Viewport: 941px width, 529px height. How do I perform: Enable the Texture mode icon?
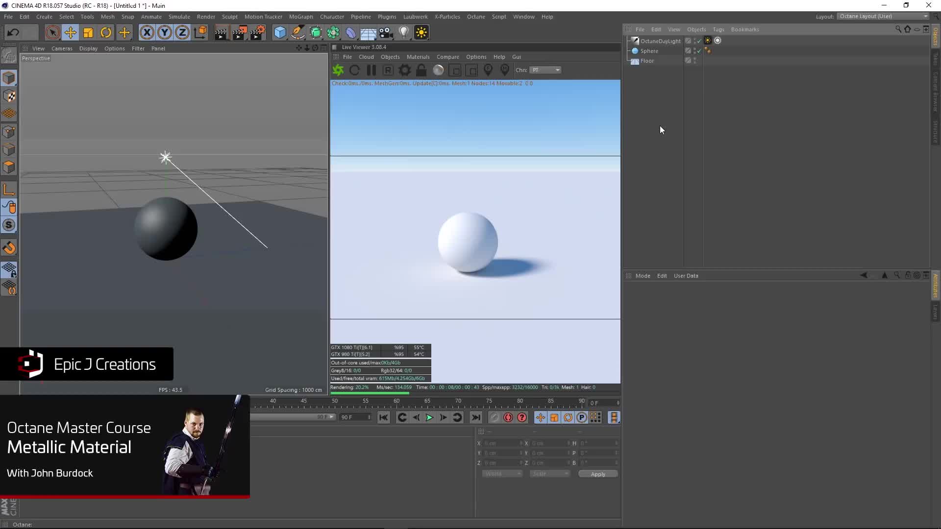click(x=9, y=96)
